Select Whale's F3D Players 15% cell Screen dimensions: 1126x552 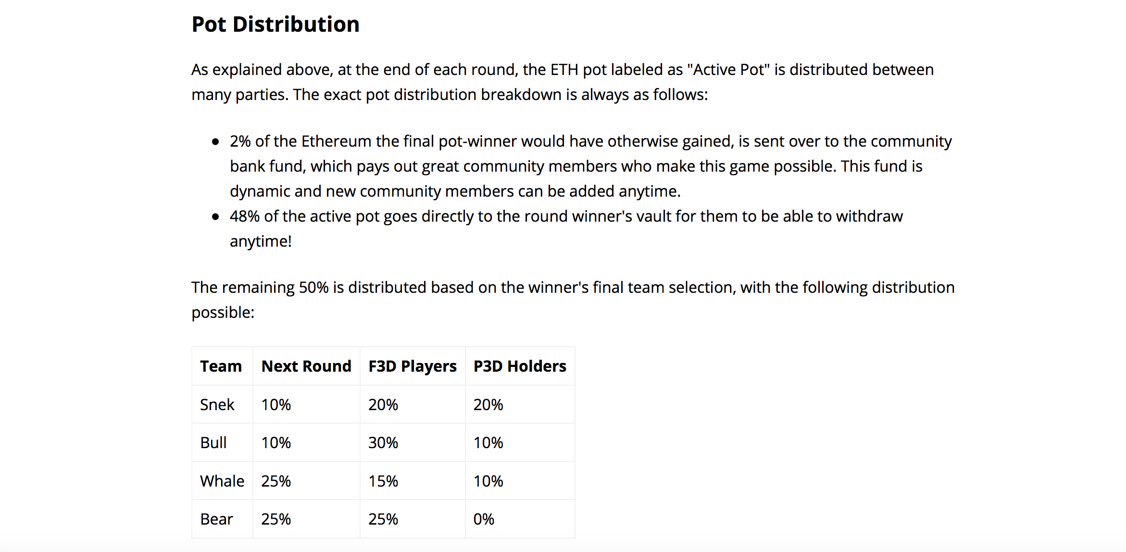[383, 481]
